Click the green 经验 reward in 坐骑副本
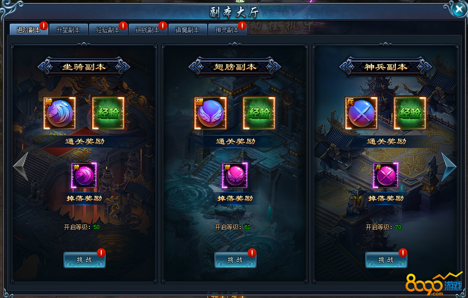This screenshot has width=468, height=298. [108, 113]
